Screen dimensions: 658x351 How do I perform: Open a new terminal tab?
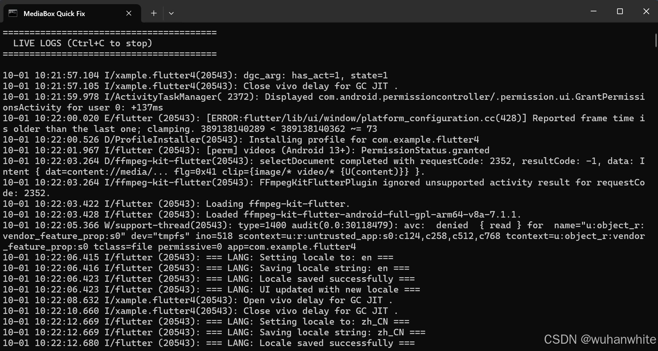(154, 13)
